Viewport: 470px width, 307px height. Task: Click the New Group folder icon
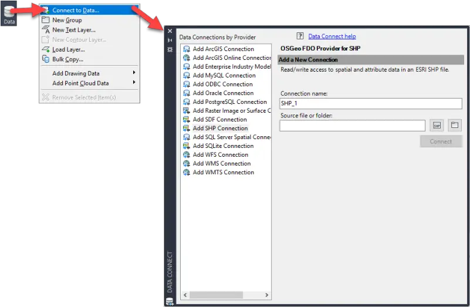[x=46, y=20]
